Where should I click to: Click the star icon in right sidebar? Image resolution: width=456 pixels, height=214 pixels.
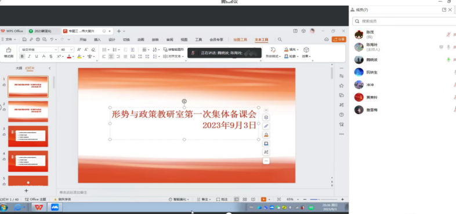[341, 86]
